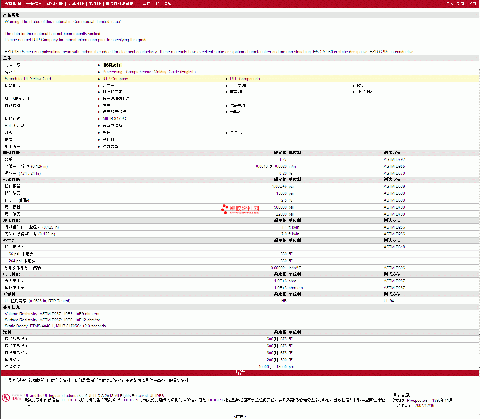The height and width of the screenshot is (419, 480).
Task: Click the 模具温度 row label
Action: (x=12, y=360)
